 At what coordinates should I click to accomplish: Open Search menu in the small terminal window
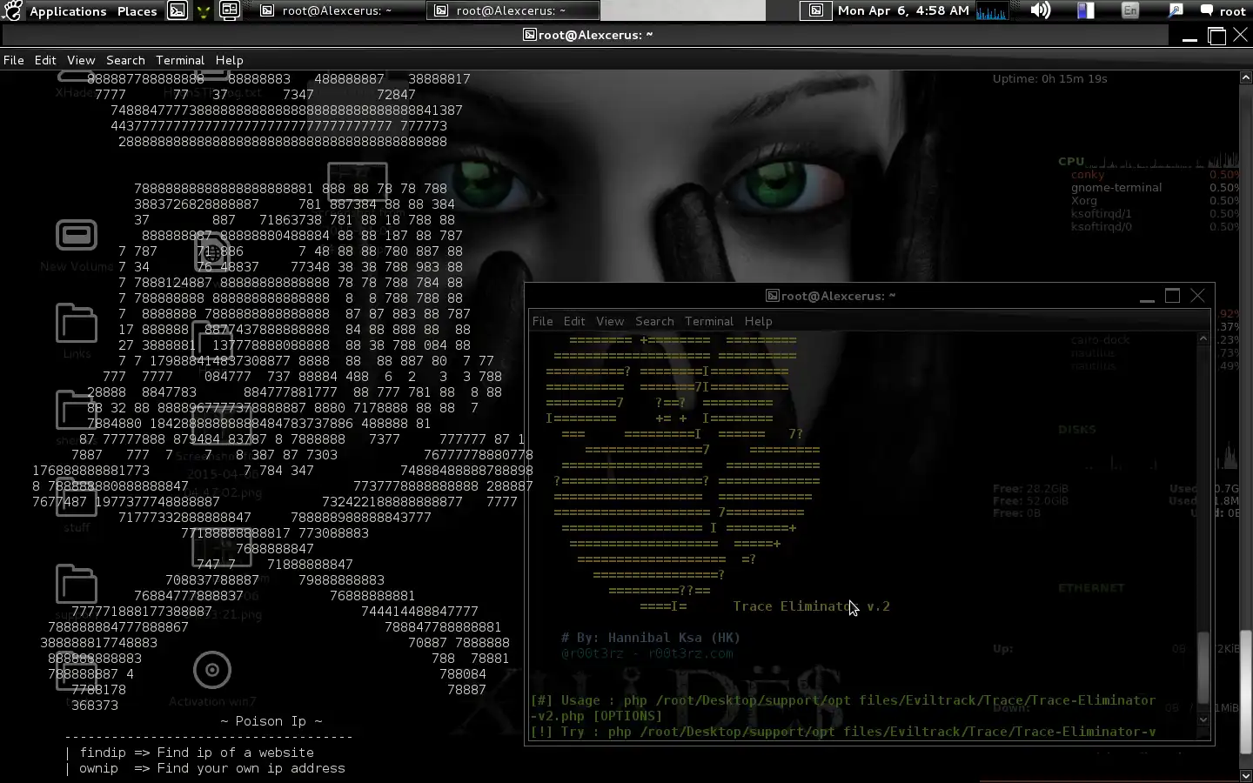click(x=654, y=321)
